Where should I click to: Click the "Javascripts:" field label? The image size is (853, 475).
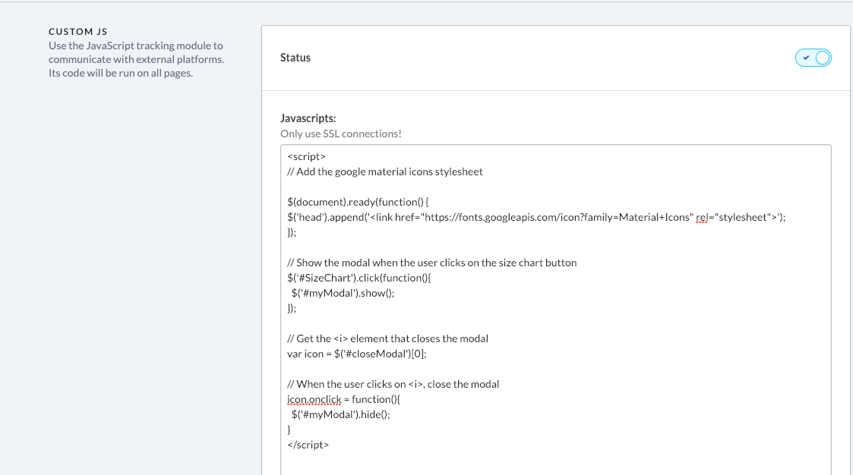pyautogui.click(x=308, y=118)
